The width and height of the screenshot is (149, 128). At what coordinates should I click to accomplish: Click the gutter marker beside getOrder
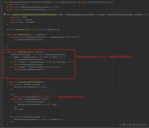(0, 30)
